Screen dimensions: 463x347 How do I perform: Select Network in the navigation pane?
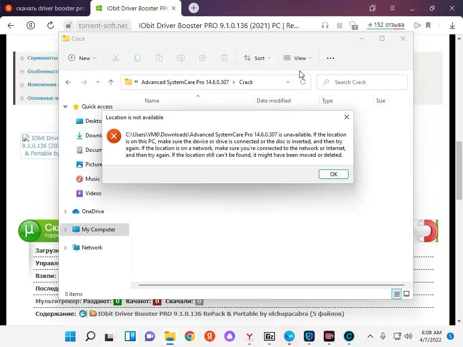[92, 248]
